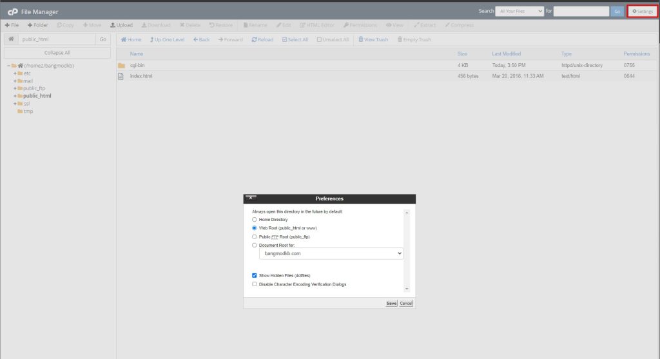Click the home icon beside path field

[12, 39]
